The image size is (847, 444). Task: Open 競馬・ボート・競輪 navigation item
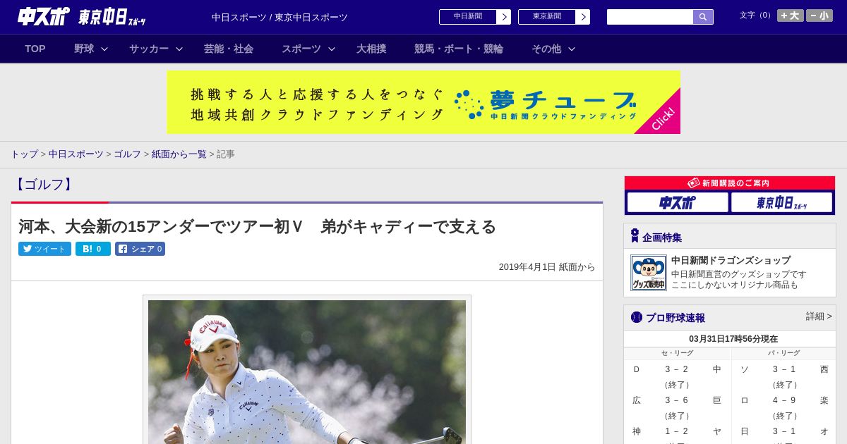coord(459,49)
